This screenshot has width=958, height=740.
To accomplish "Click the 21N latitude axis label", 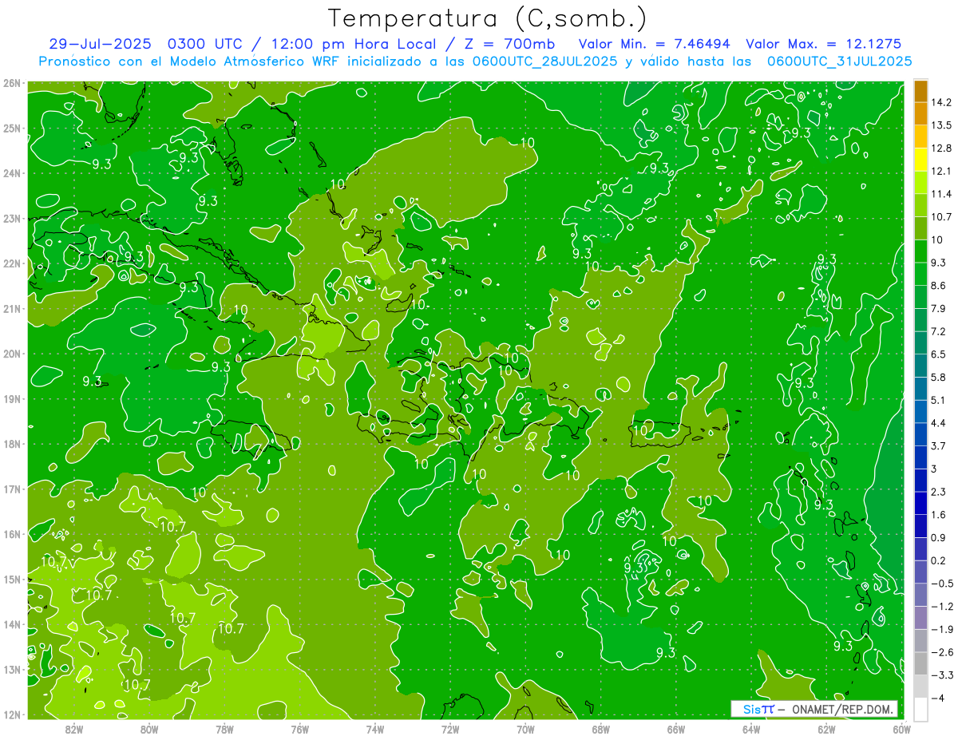I will point(11,308).
